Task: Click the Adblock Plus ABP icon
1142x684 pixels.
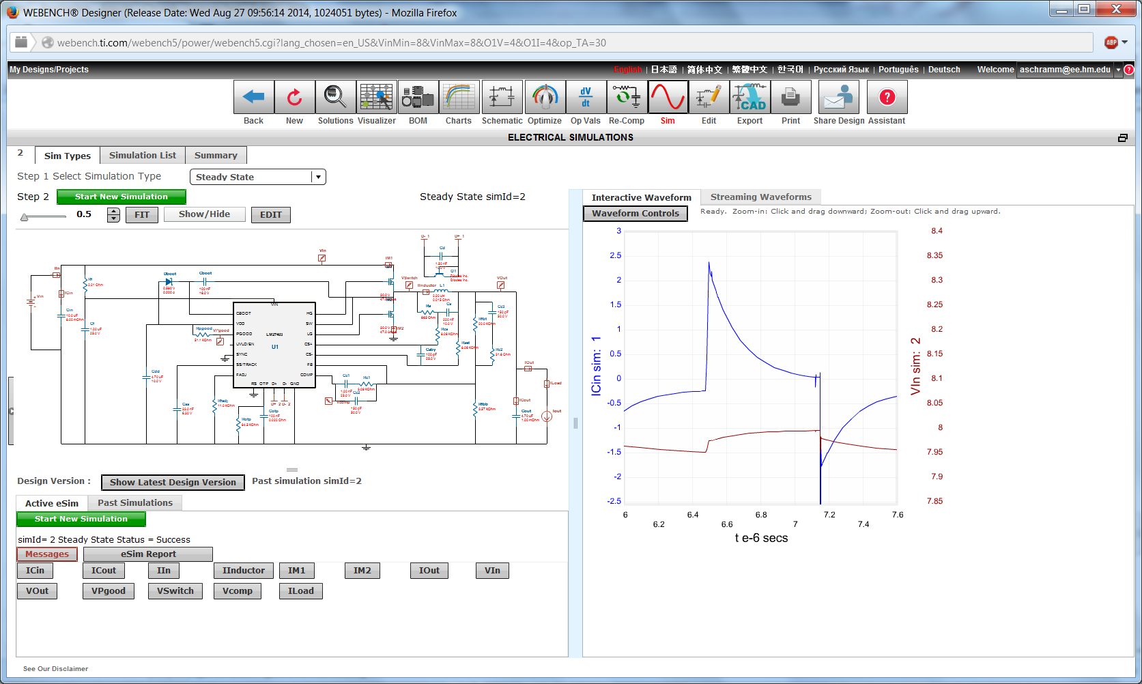Action: pyautogui.click(x=1111, y=42)
